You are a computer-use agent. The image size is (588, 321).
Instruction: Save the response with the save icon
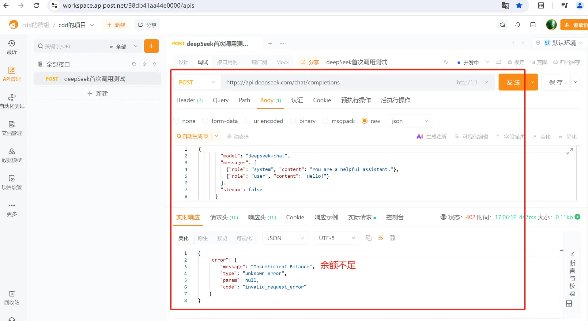[392, 238]
